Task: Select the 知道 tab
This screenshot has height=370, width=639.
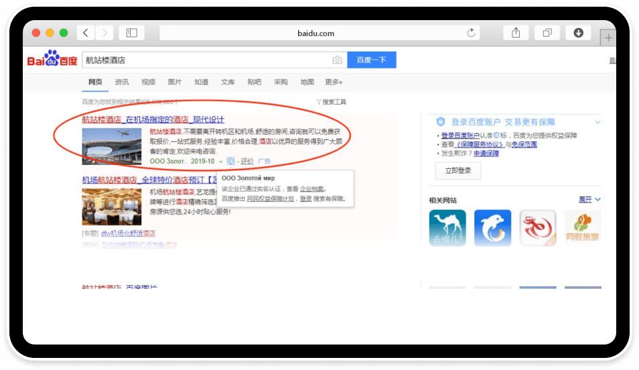Action: tap(202, 82)
